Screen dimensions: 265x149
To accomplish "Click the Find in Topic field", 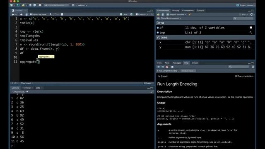I will click(x=188, y=71).
